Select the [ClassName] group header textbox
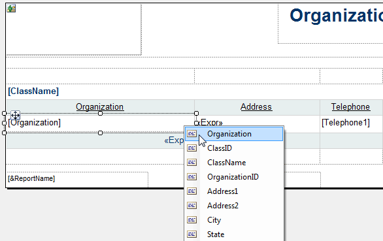 33,91
